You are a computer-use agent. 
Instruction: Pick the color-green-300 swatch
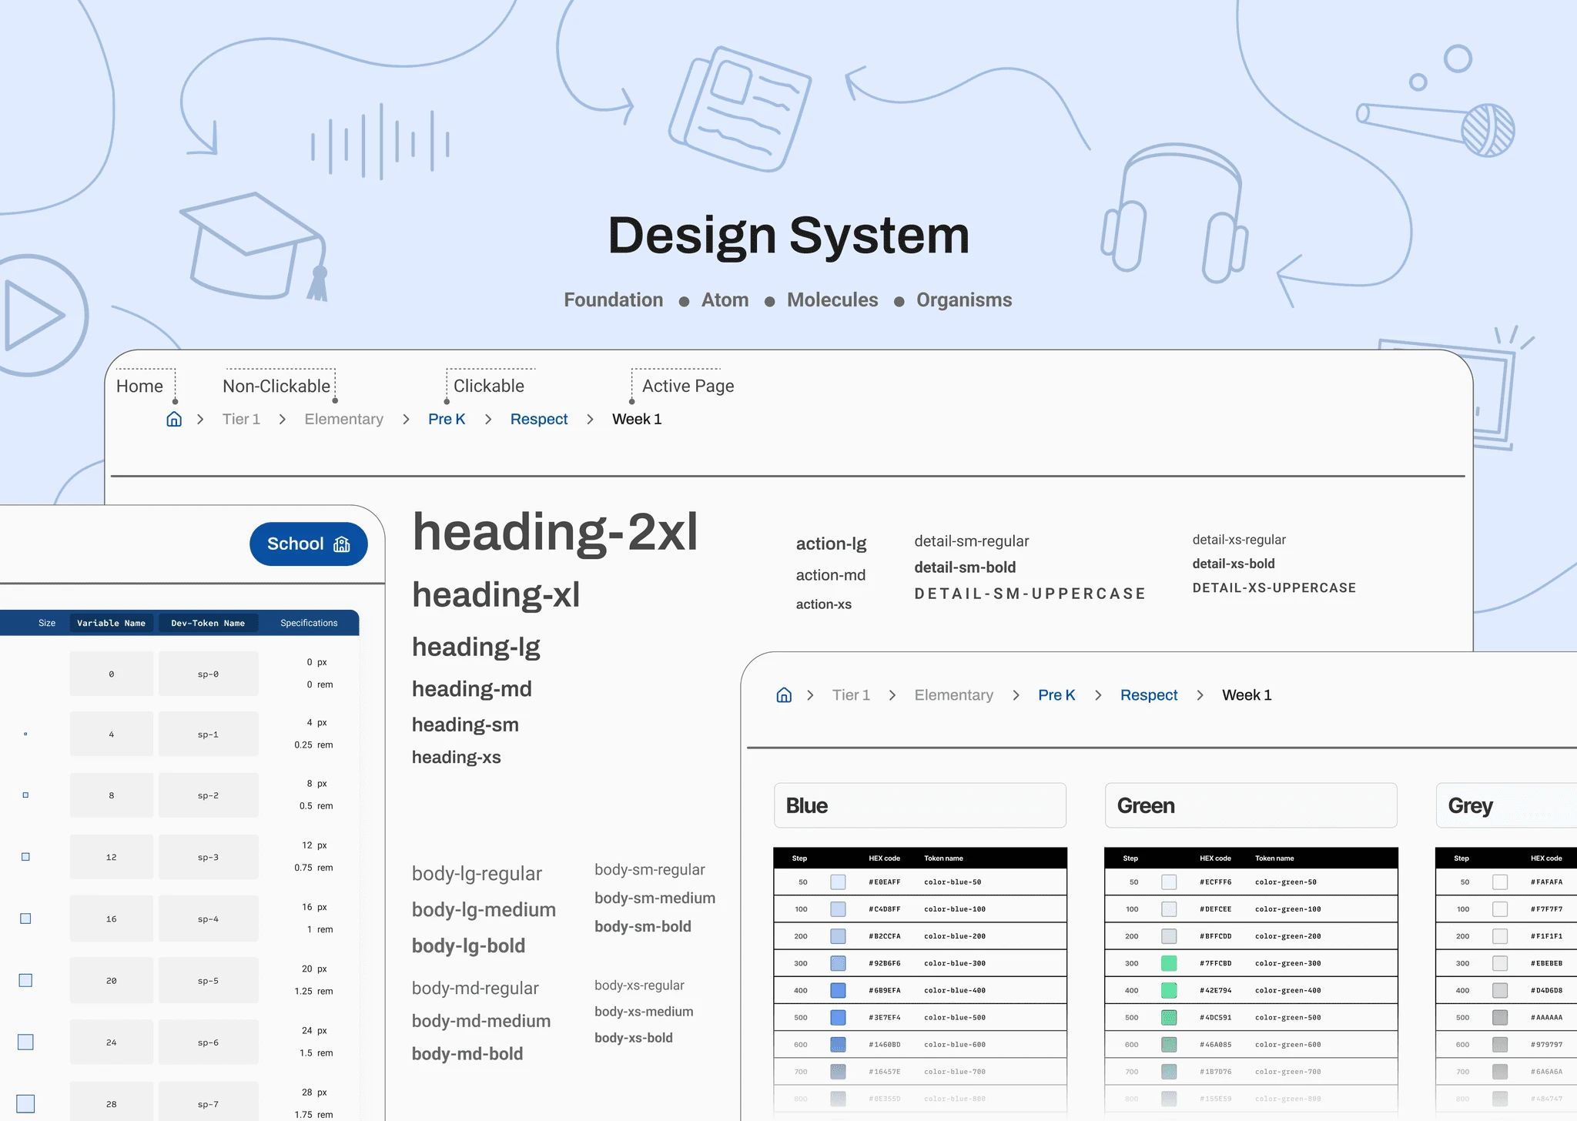(x=1169, y=963)
